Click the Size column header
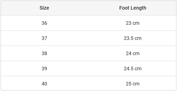 click(44, 8)
